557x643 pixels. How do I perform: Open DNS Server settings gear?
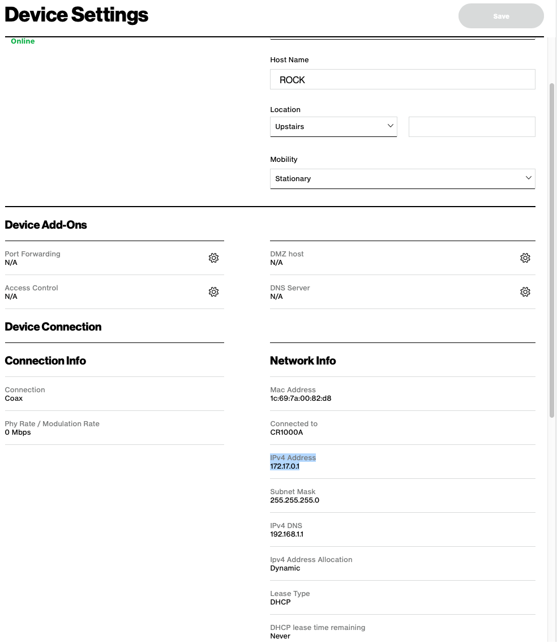(x=525, y=292)
